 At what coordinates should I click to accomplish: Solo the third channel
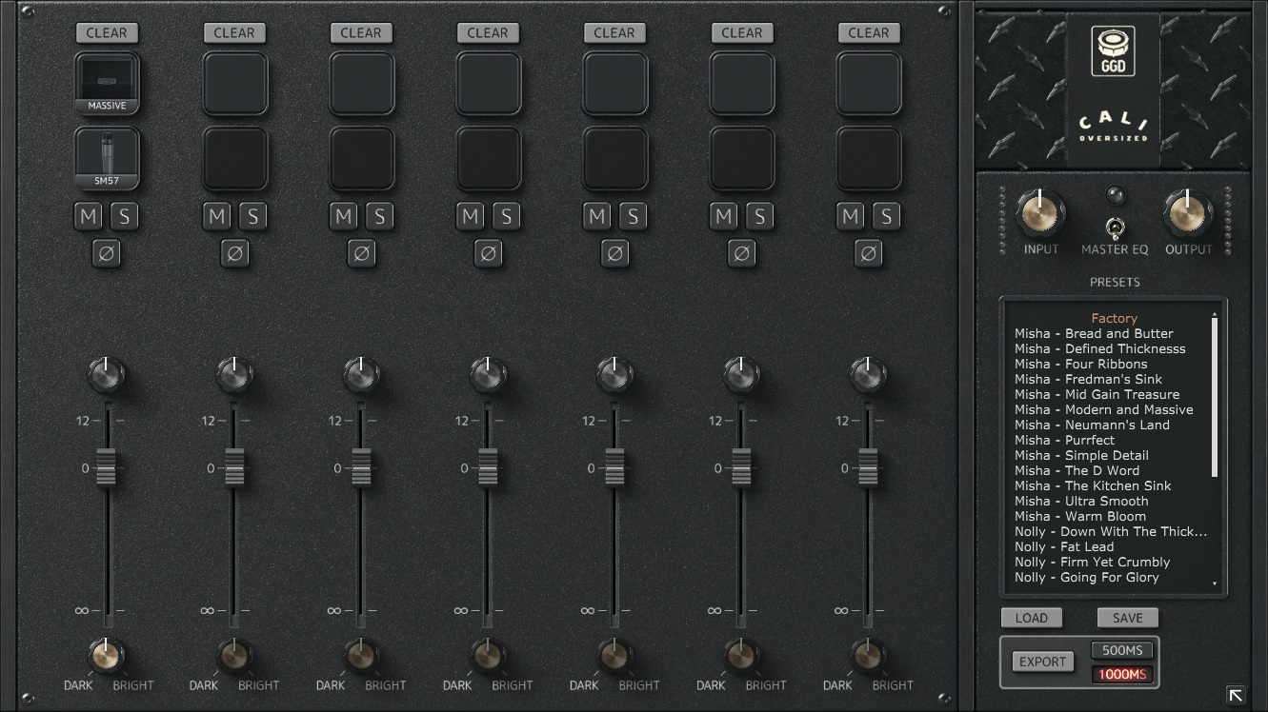(379, 216)
